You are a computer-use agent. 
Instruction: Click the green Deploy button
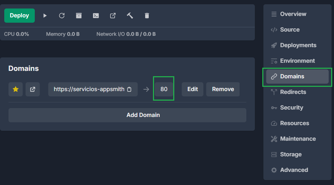point(20,16)
